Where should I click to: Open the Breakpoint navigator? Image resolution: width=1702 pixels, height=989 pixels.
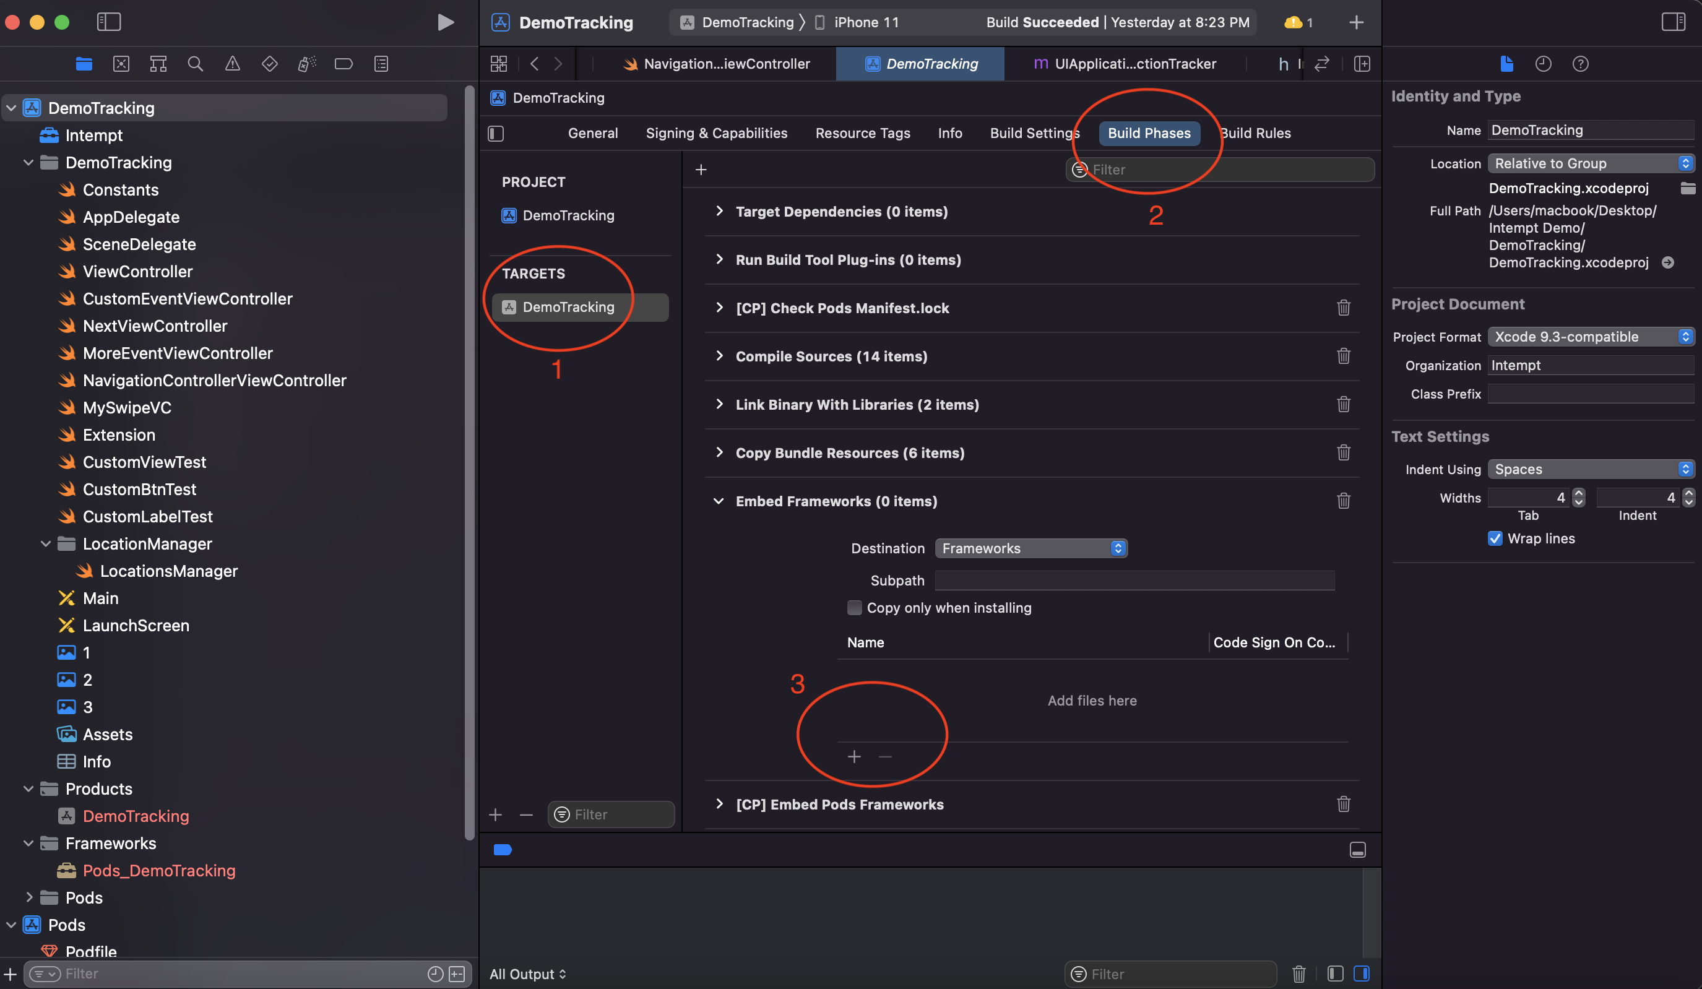tap(343, 64)
